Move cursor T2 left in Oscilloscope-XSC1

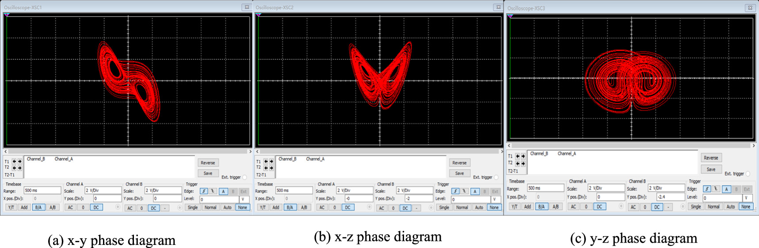click(14, 168)
